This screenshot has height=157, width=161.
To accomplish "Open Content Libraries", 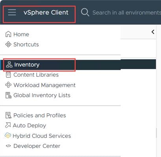I will tap(36, 75).
